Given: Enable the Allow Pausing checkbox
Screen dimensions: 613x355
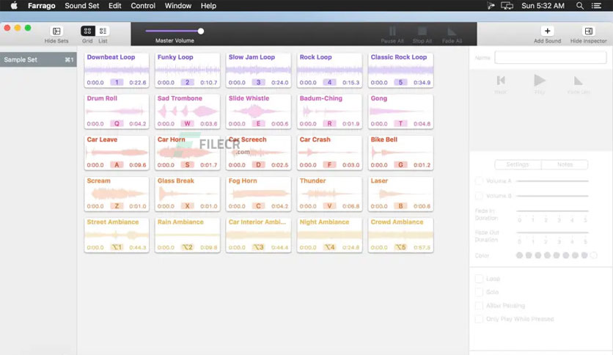Looking at the screenshot, I should click(479, 305).
